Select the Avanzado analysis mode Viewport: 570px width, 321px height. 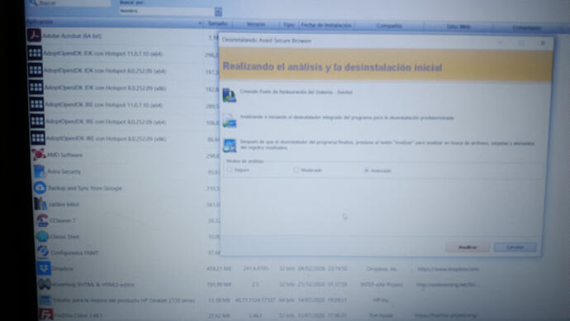point(366,170)
